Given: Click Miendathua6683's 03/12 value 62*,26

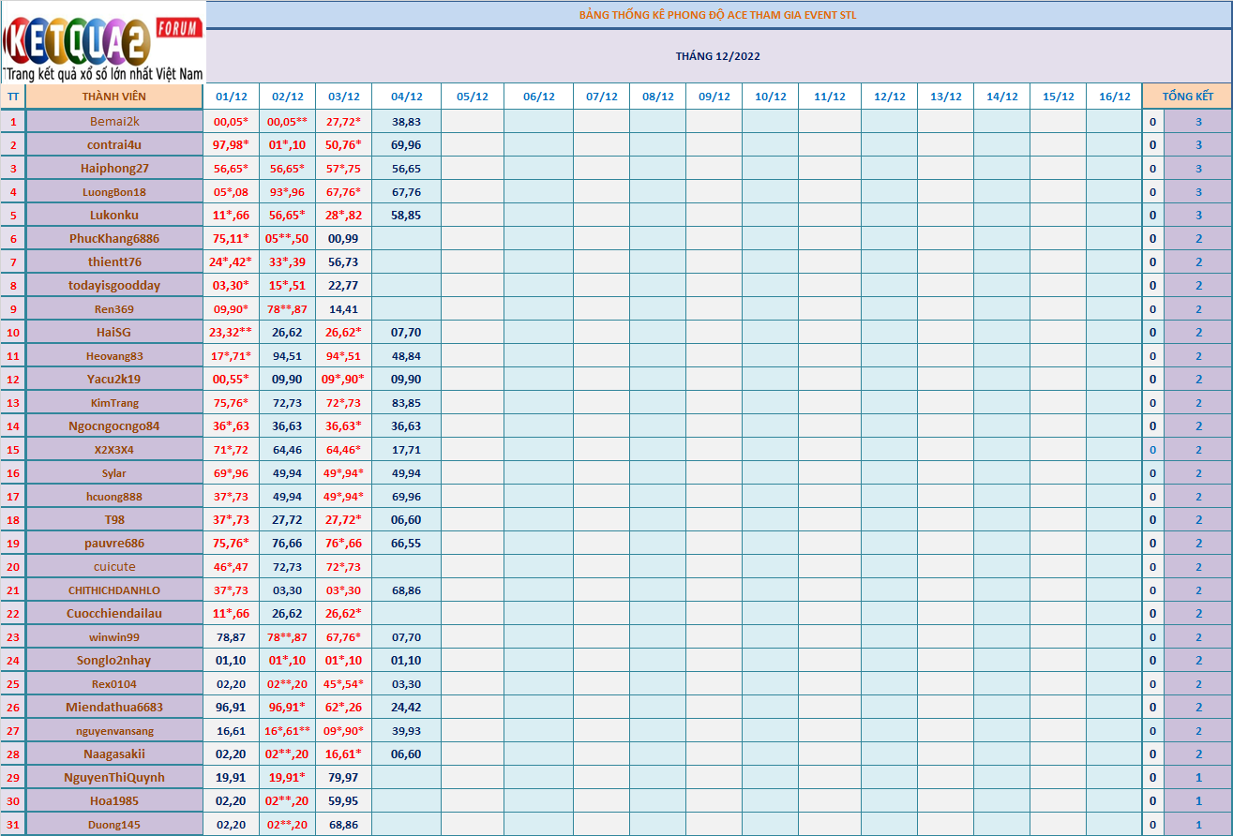Looking at the screenshot, I should [343, 708].
